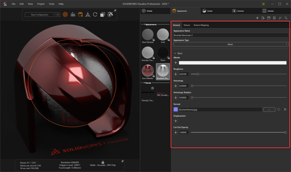Select the Gun Metallic appearance thumbnail
The image size is (291, 172).
point(148,71)
